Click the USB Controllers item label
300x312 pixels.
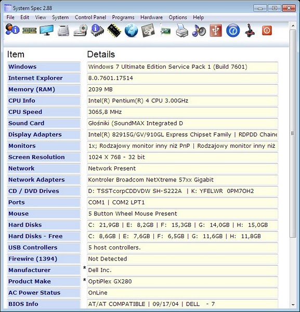[x=44, y=248]
